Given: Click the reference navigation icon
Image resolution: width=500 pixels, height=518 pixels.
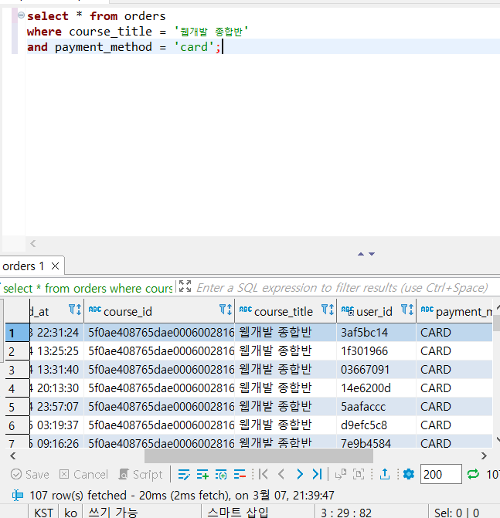Looking at the screenshot, I should point(341,475).
